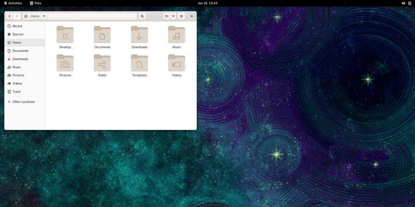Click the Activities button
The height and width of the screenshot is (207, 415).
[x=12, y=3]
